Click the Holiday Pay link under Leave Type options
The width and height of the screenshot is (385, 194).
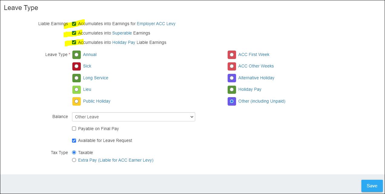pos(250,89)
